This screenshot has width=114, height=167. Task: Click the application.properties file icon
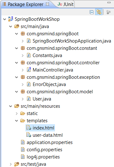pyautogui.click(x=23, y=142)
